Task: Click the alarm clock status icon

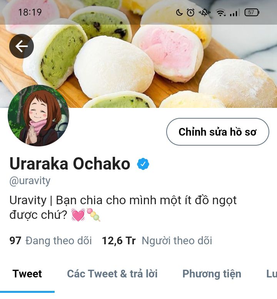Action: tap(190, 13)
